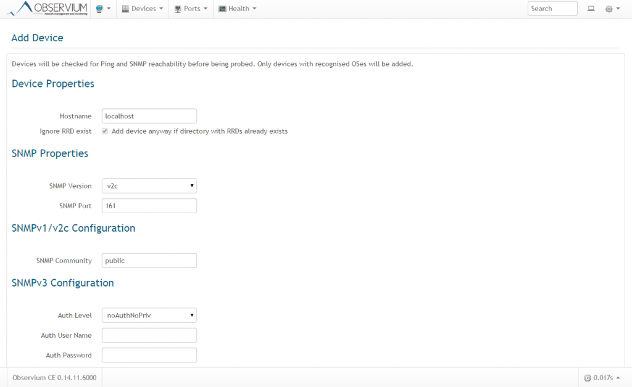Open the Ports menu label

point(192,9)
